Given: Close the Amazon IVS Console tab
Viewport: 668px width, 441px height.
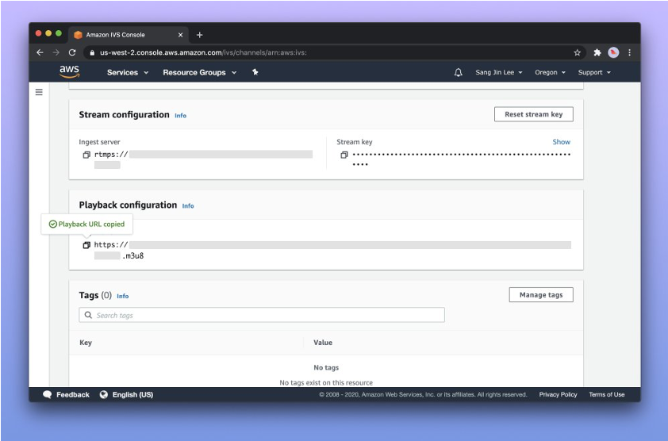Looking at the screenshot, I should [x=180, y=35].
